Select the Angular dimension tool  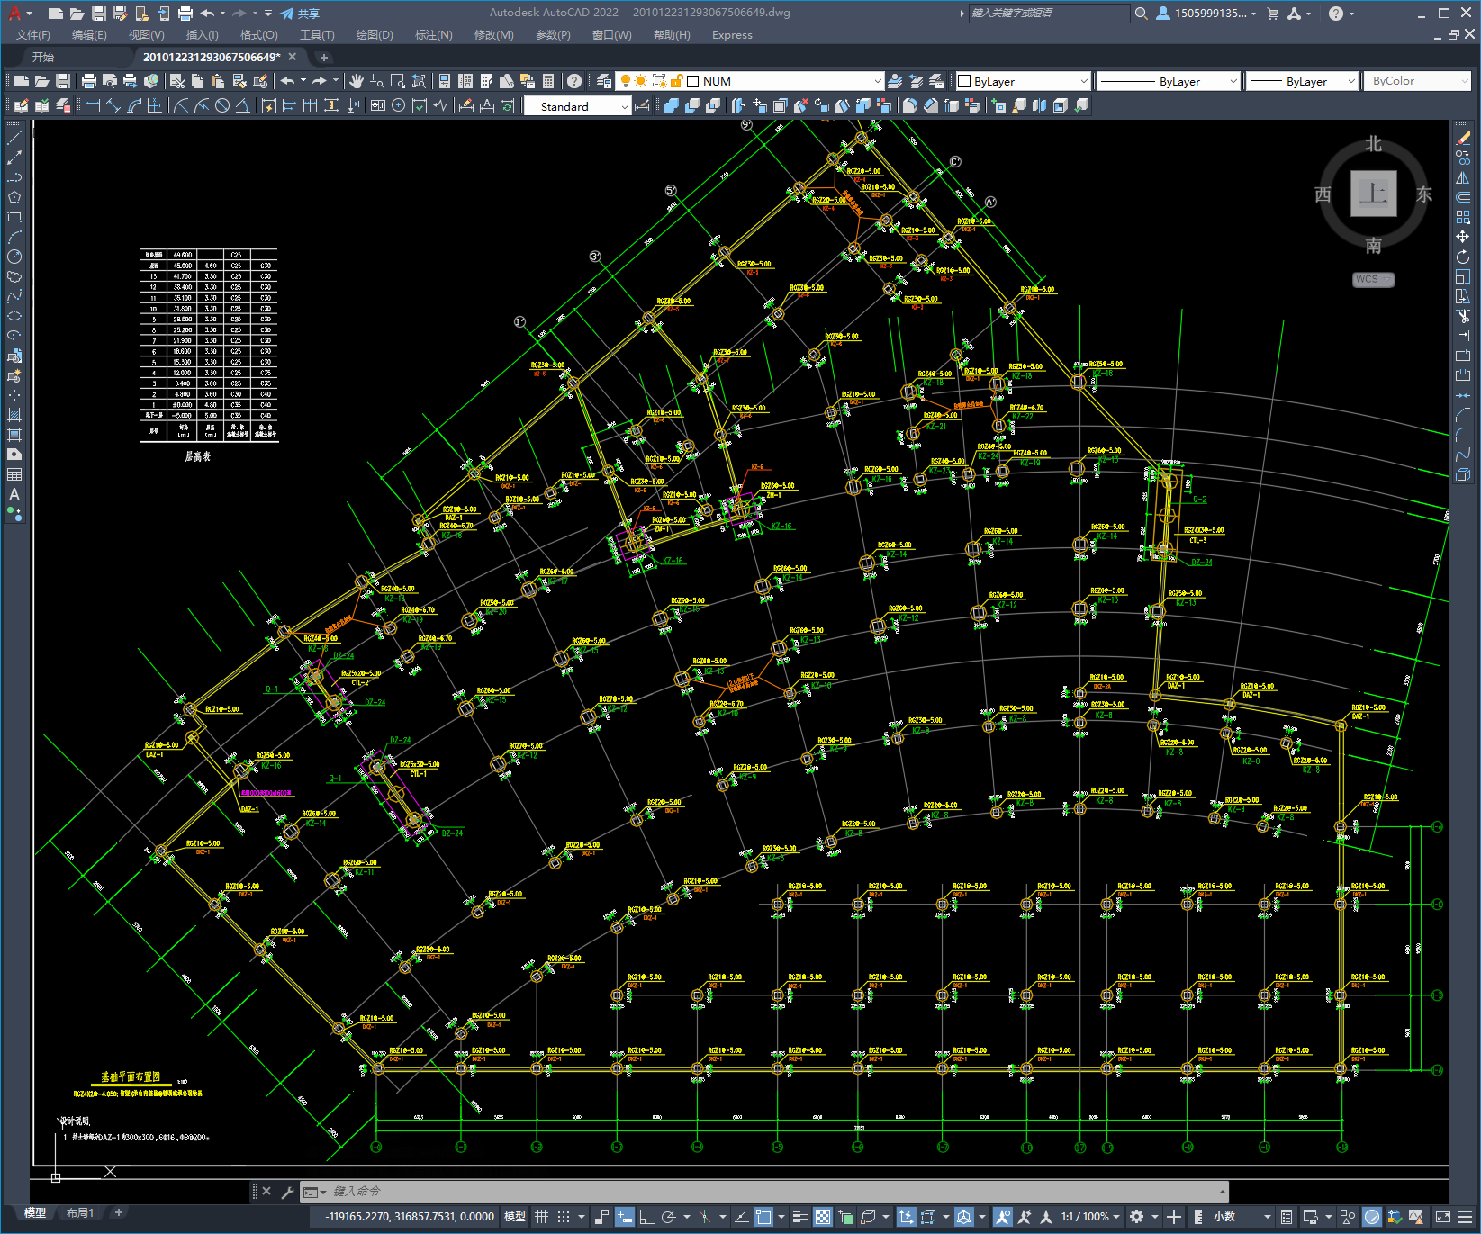tap(243, 105)
